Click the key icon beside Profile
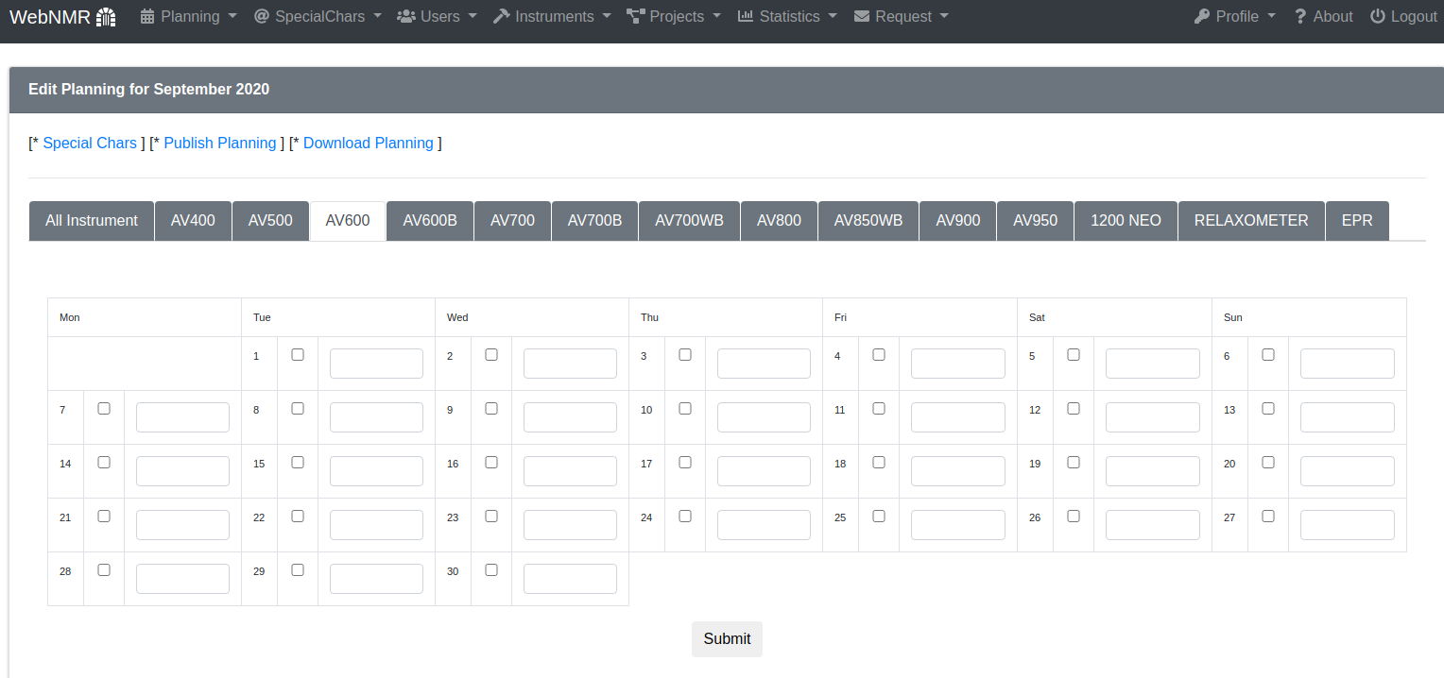Screen dimensions: 1444x678 point(1202,16)
